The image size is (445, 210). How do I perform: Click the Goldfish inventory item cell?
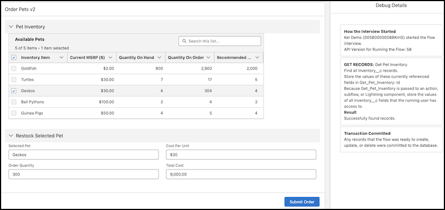point(29,69)
